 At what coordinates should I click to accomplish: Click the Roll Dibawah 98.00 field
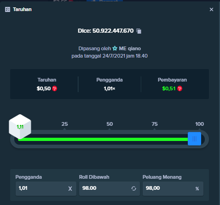click(x=110, y=188)
